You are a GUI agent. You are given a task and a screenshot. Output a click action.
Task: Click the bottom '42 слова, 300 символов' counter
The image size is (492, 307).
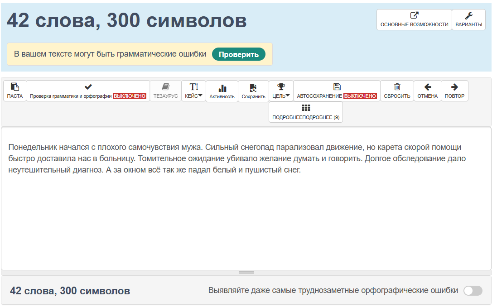coord(70,291)
